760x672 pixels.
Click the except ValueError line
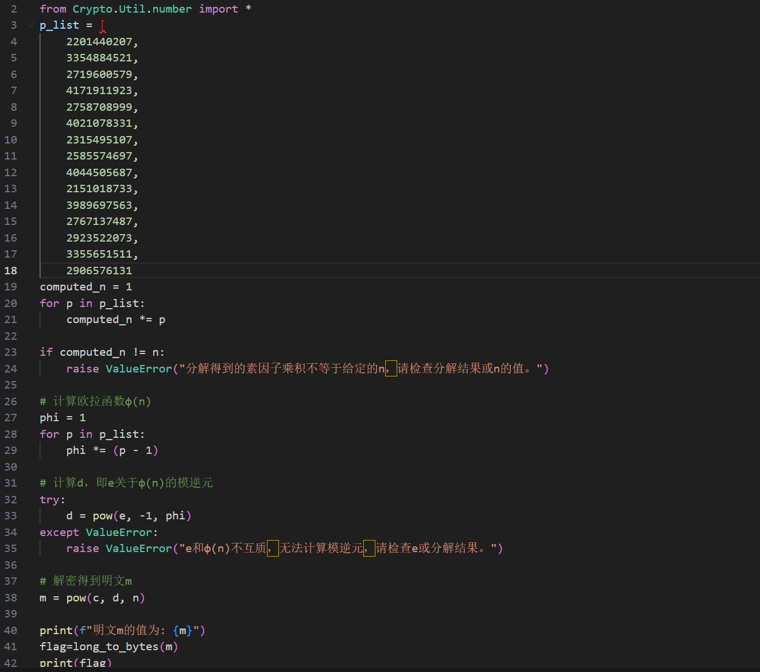tap(98, 533)
